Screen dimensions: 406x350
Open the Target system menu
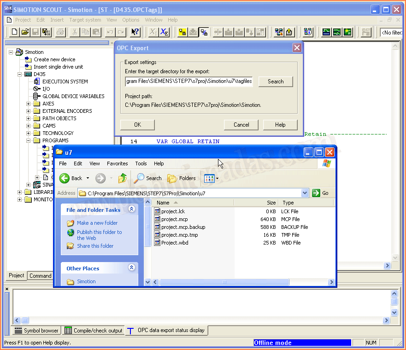click(x=85, y=20)
